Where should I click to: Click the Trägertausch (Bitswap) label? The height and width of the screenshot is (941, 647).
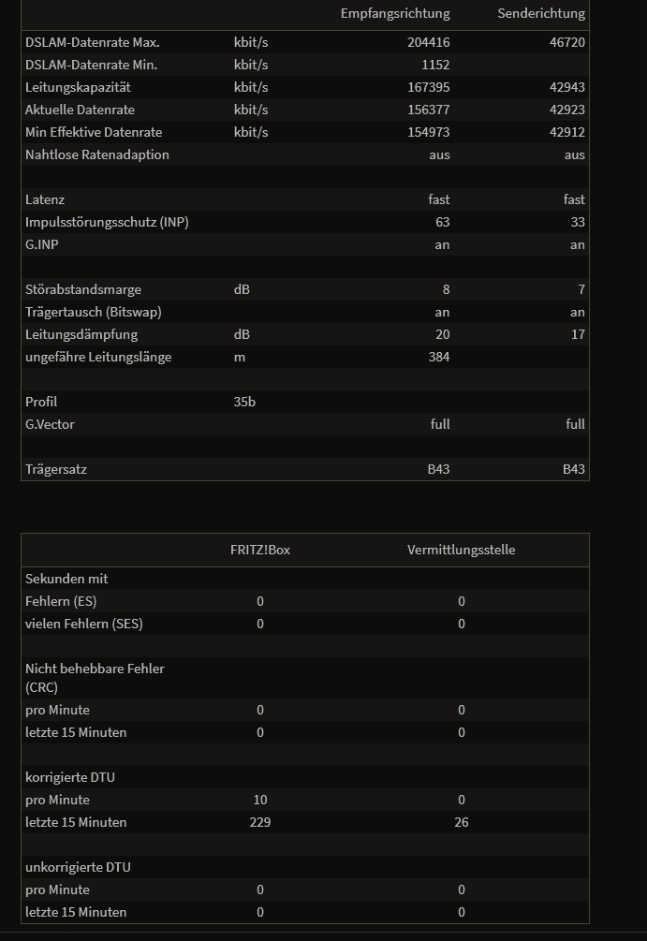93,312
